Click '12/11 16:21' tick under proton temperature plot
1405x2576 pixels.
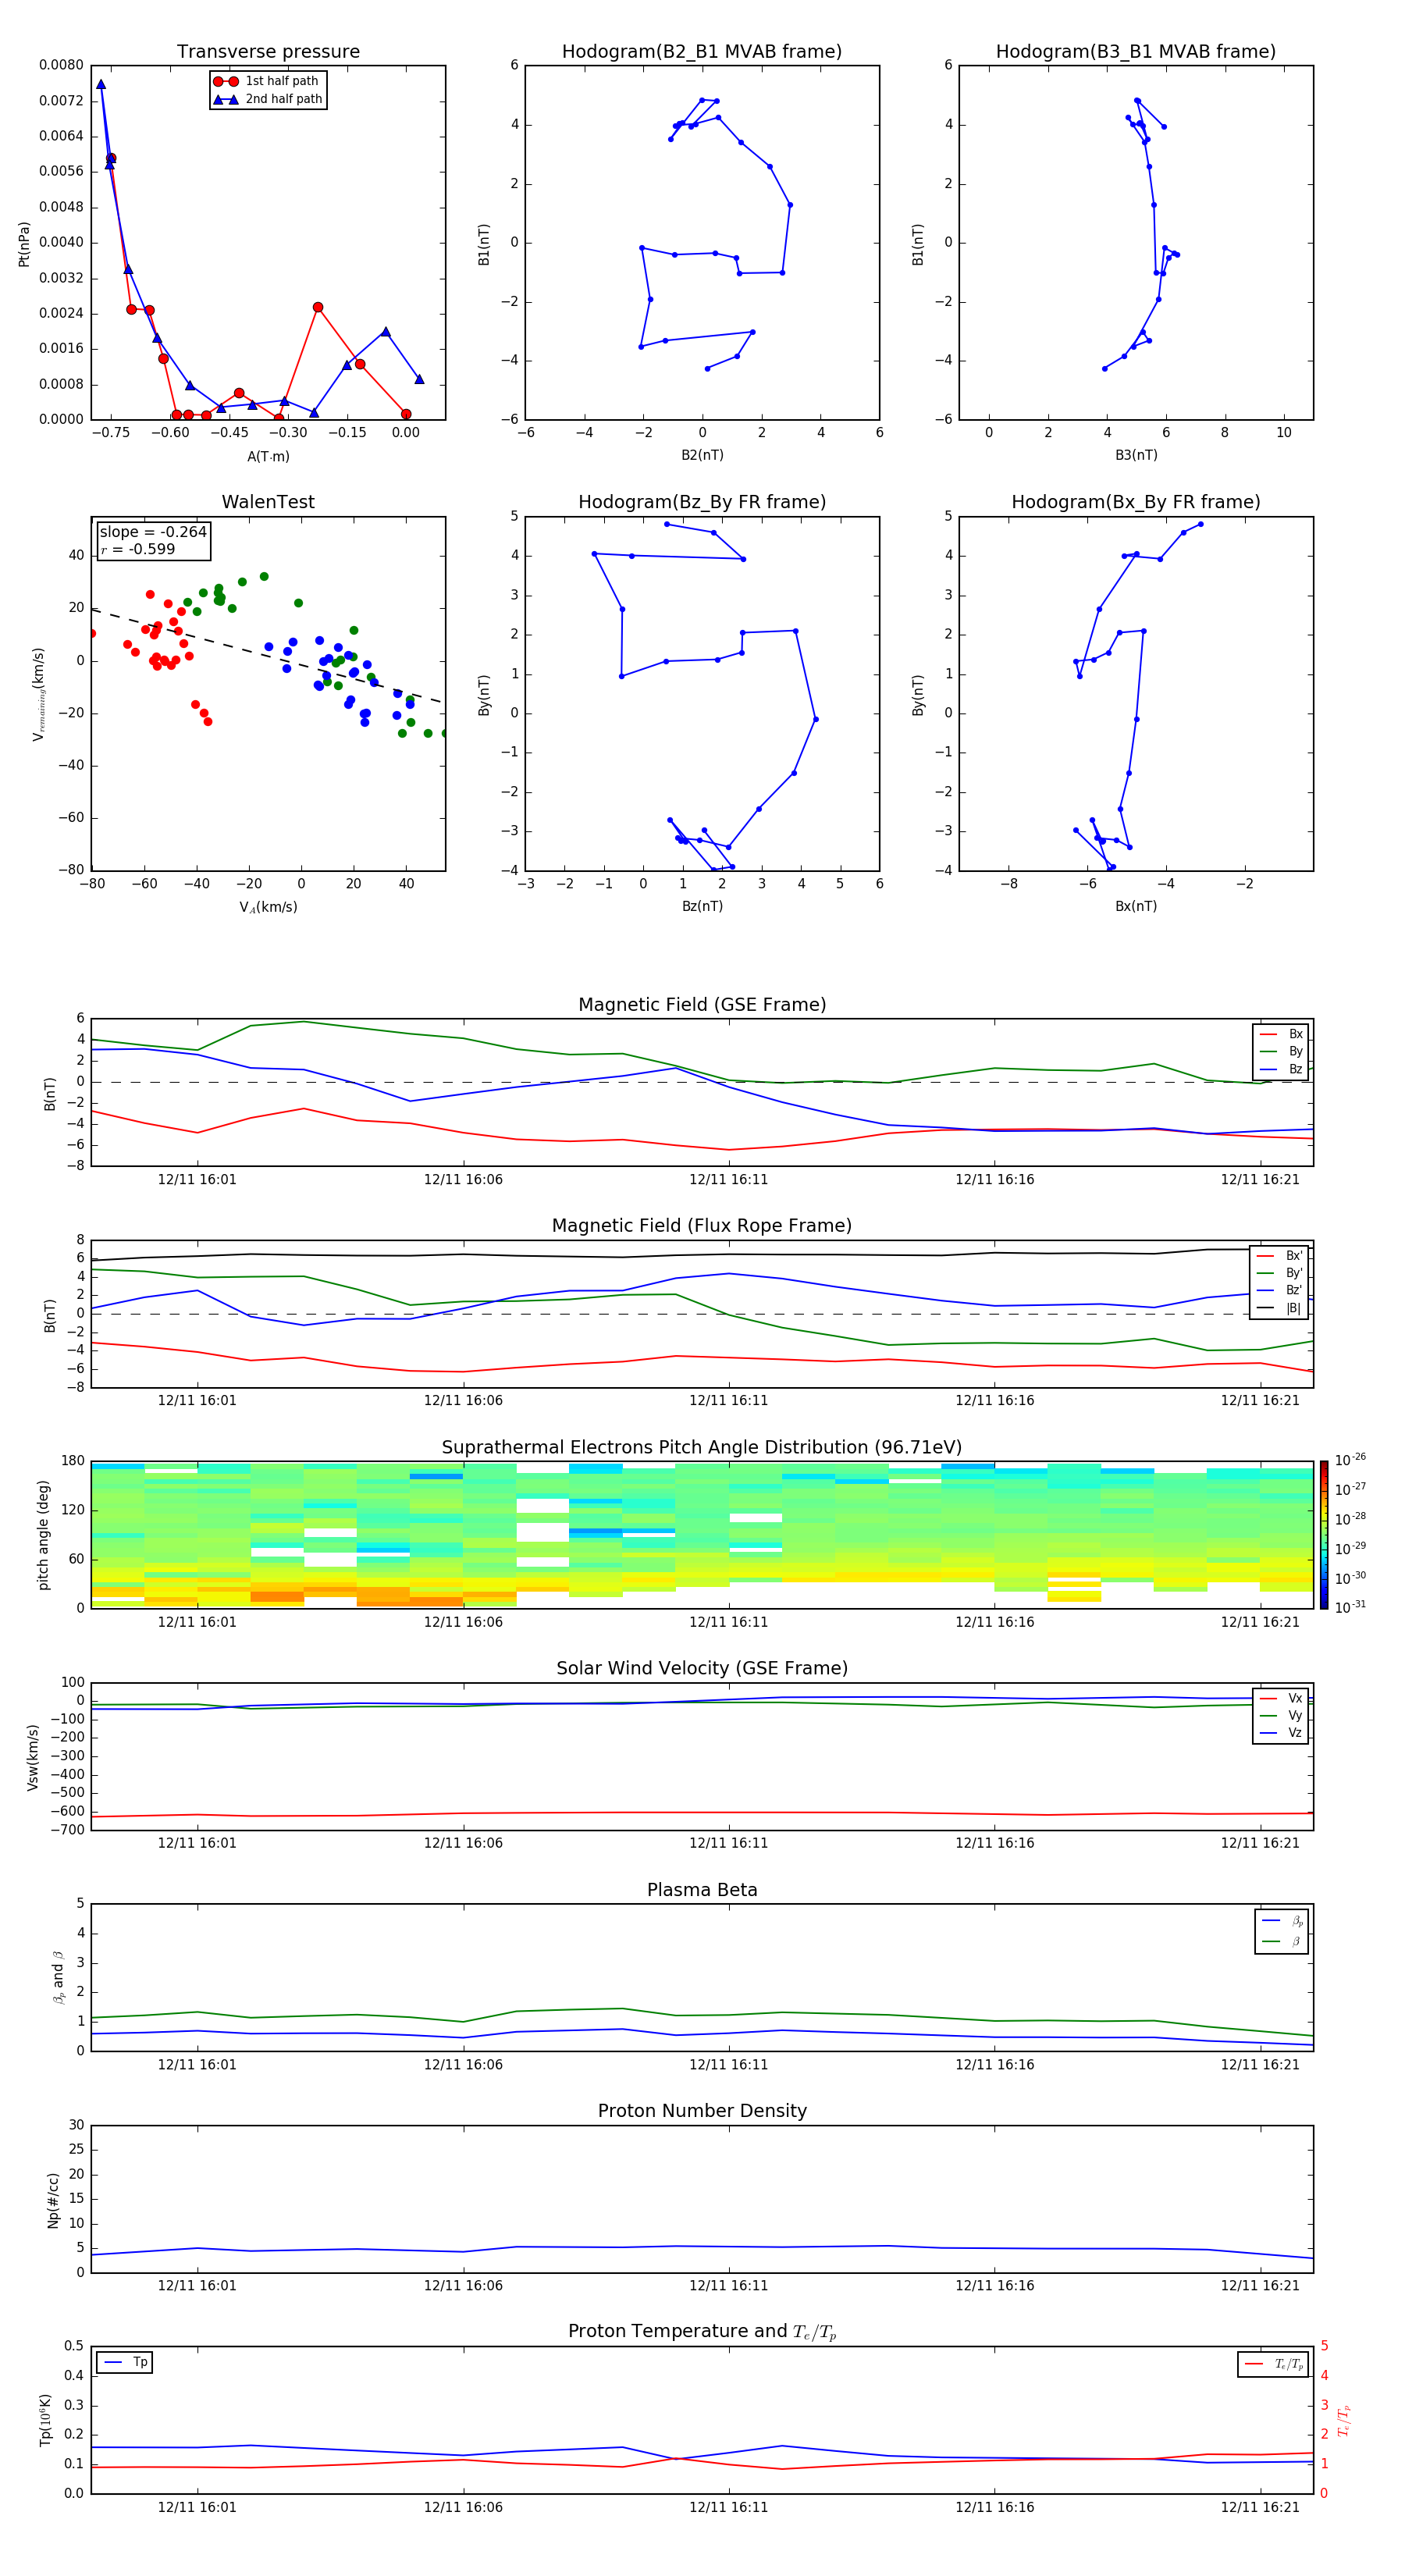click(x=1260, y=2508)
